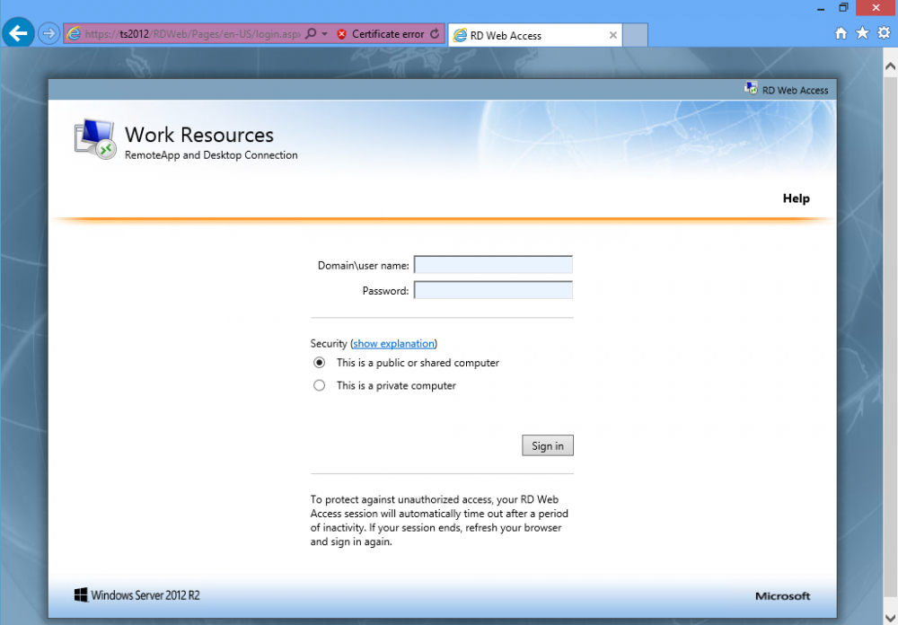This screenshot has height=625, width=898.
Task: Click the browser Forward arrow button
Action: 49,34
